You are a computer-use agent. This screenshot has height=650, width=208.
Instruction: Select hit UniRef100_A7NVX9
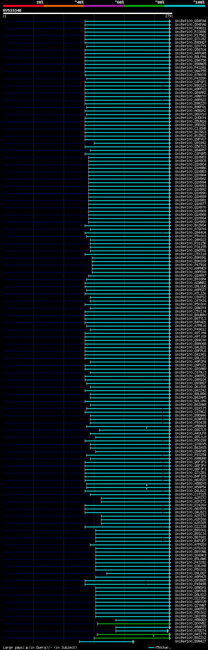point(190,75)
